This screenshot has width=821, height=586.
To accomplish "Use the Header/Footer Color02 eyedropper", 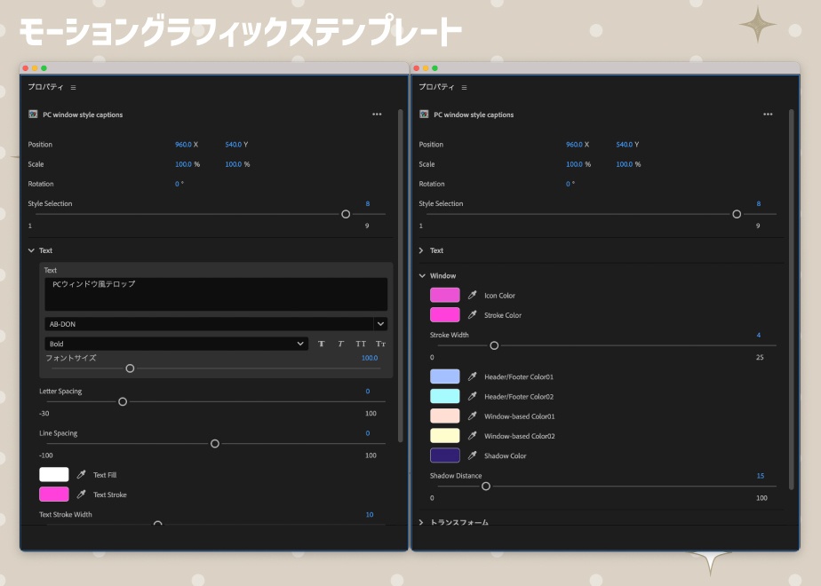I will 473,397.
